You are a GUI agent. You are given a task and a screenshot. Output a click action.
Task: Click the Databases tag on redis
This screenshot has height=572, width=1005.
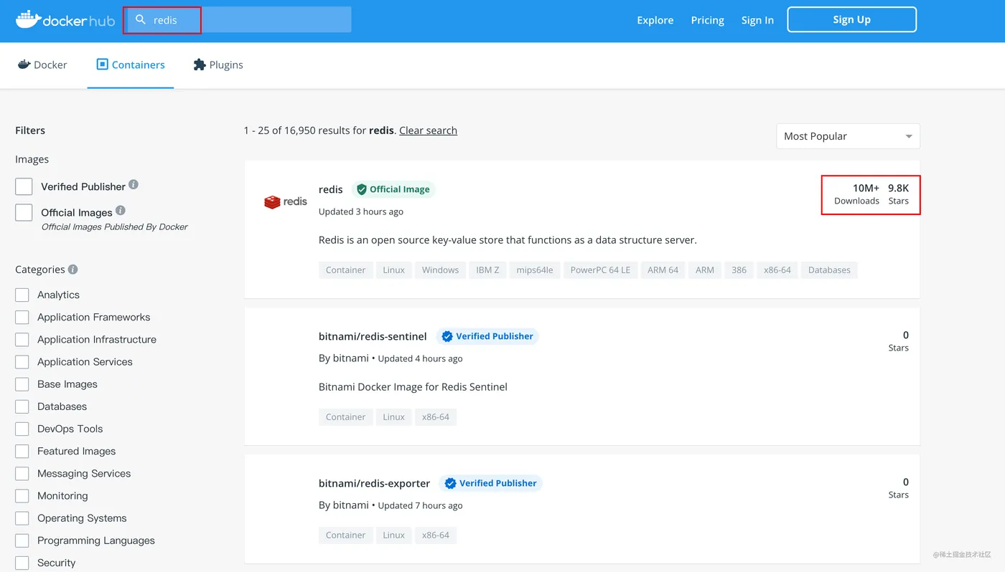coord(829,270)
